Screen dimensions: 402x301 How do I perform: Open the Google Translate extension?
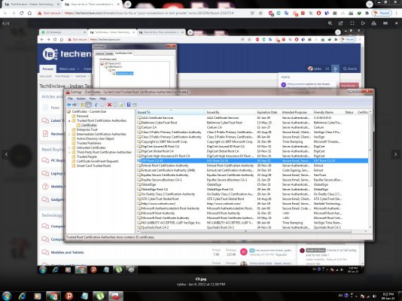(286, 13)
